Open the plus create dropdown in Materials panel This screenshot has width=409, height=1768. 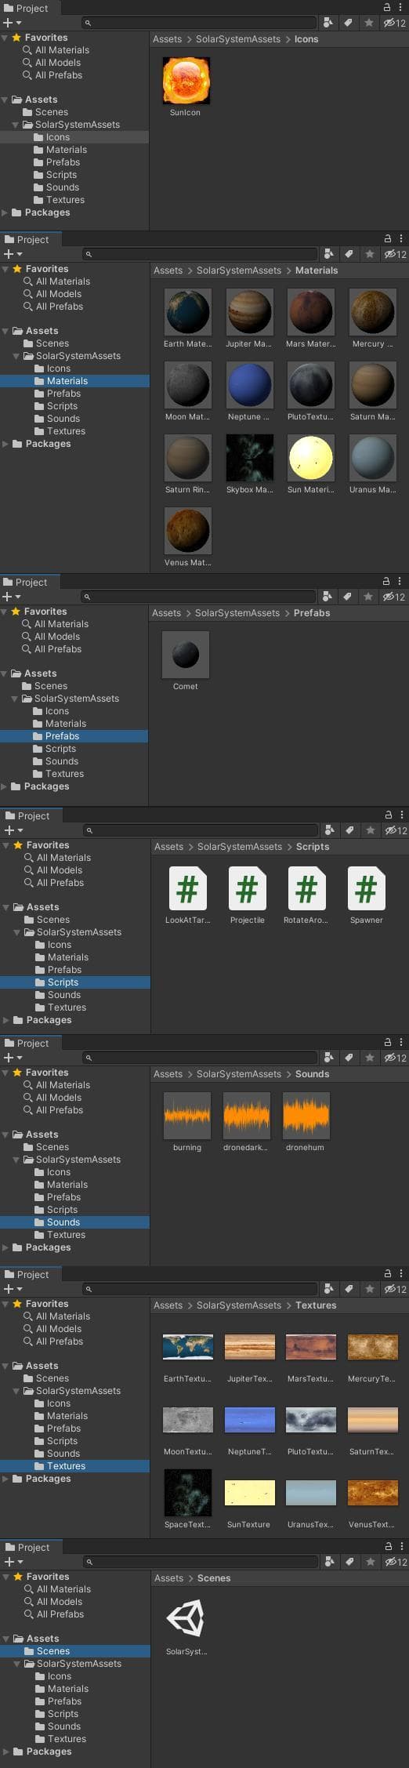point(13,254)
